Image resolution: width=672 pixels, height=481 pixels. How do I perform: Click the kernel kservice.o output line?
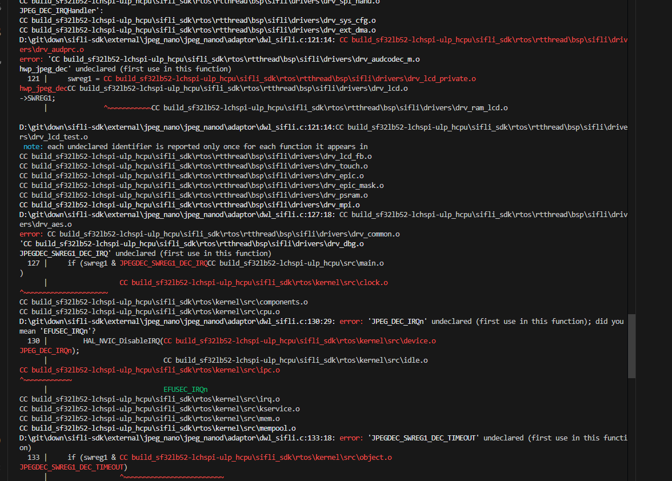[159, 409]
